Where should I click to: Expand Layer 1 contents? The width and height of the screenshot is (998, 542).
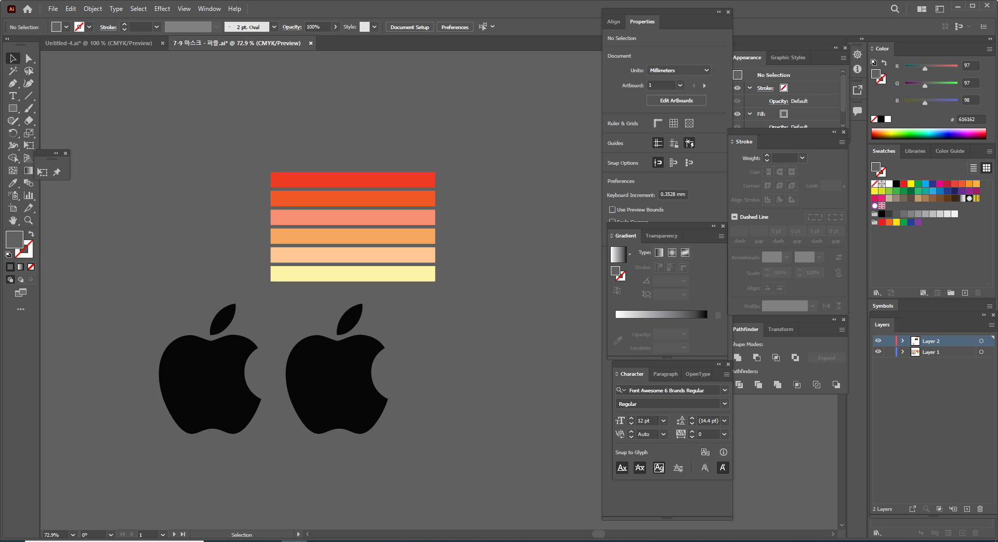point(903,352)
